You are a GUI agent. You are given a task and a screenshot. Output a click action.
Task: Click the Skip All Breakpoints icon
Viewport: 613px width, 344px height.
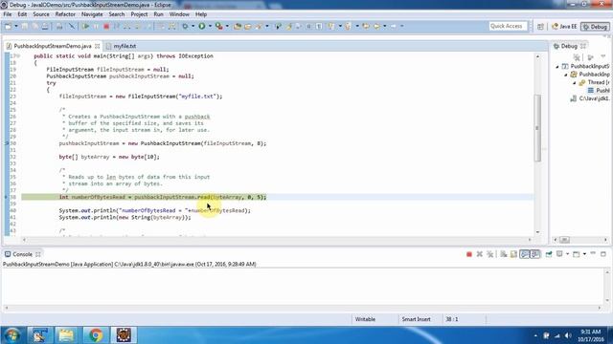[72, 26]
